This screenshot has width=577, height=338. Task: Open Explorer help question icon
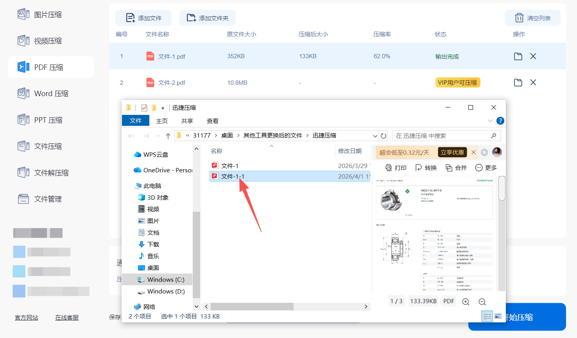(x=500, y=121)
